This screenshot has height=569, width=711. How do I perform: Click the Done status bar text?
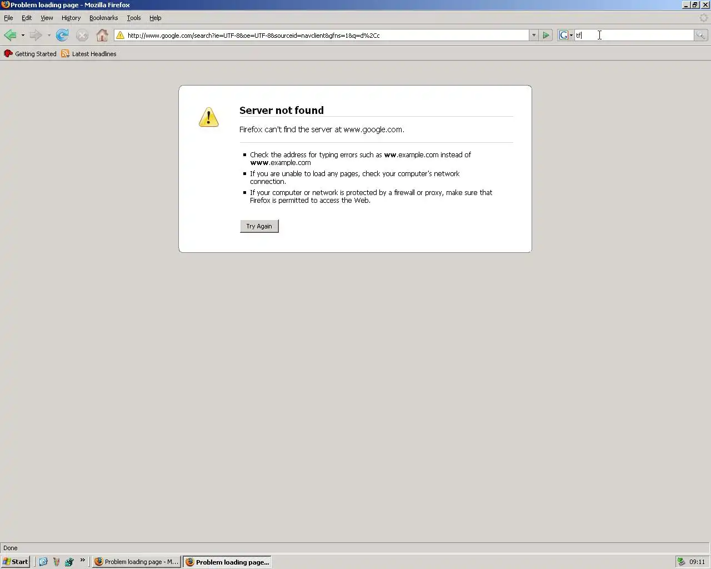tap(11, 548)
